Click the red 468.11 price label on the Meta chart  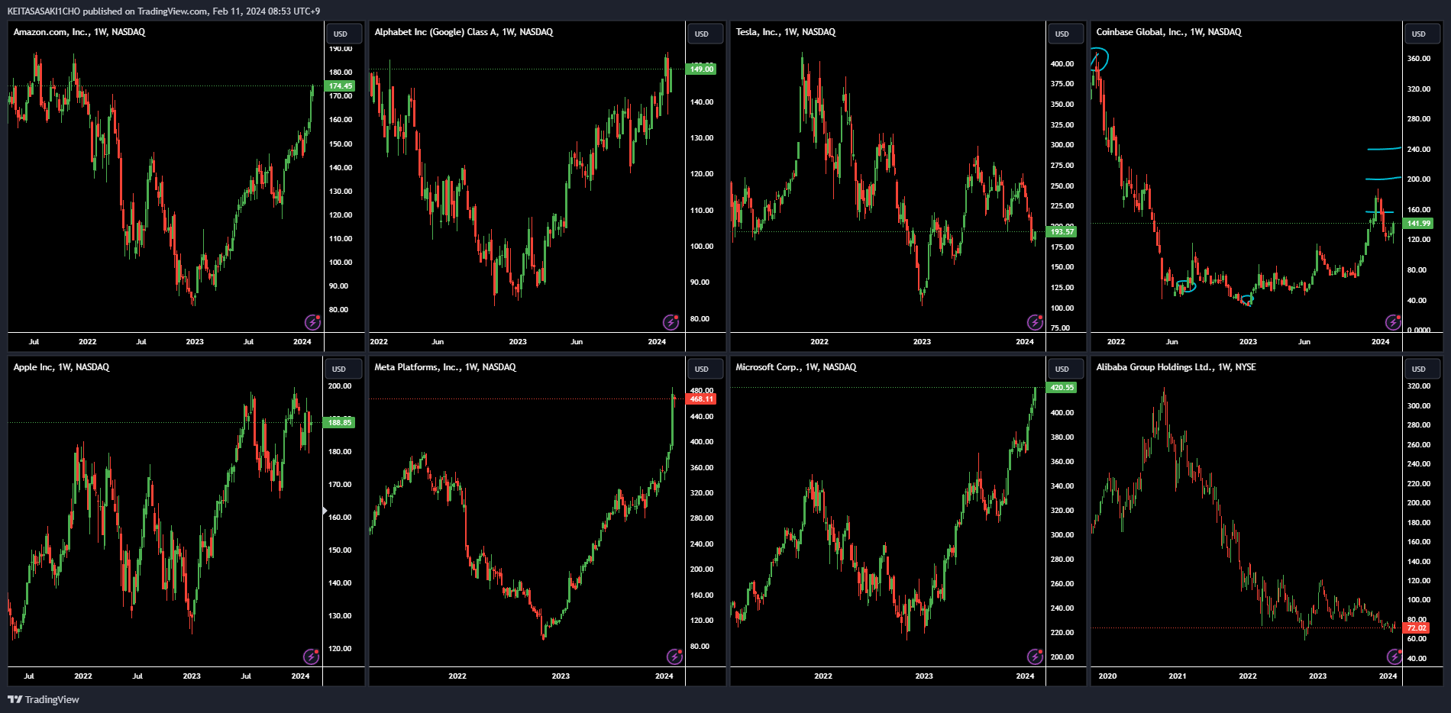click(x=701, y=398)
